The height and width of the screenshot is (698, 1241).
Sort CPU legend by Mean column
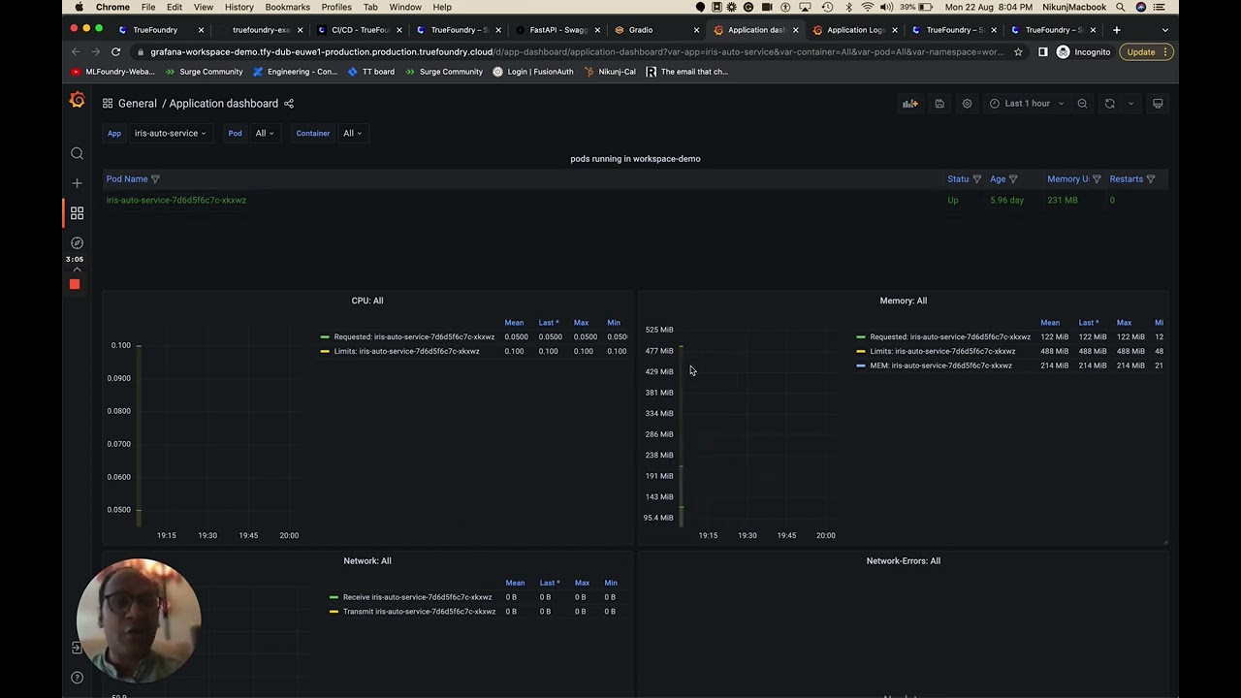click(x=514, y=323)
